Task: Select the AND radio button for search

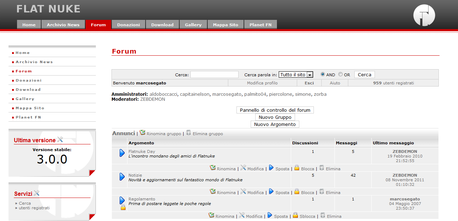Action: coord(322,74)
